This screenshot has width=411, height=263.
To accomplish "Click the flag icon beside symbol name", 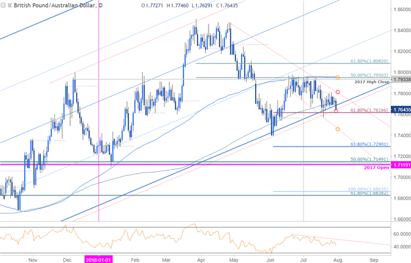I will click(10, 5).
